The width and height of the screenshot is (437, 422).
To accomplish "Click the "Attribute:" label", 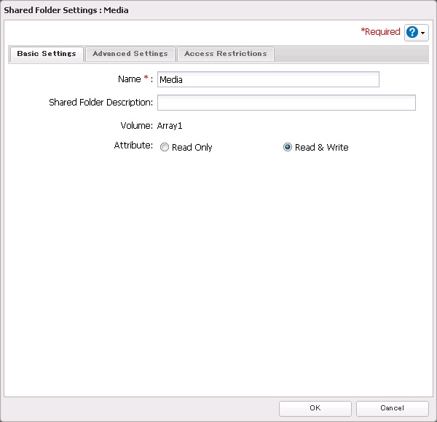I will coord(133,146).
